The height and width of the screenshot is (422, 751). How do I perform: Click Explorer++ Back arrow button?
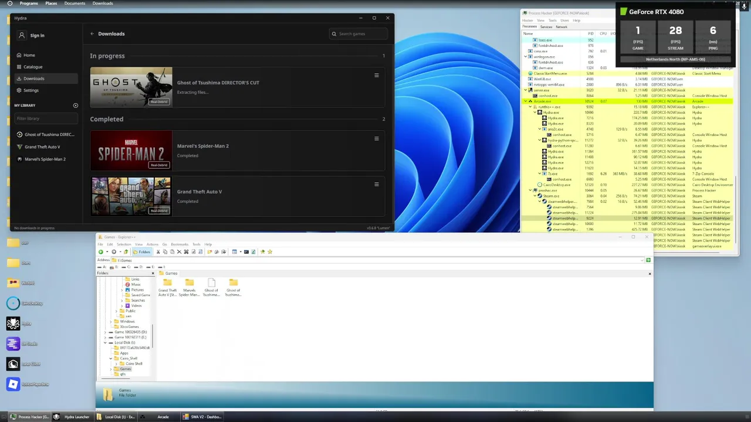click(x=101, y=252)
